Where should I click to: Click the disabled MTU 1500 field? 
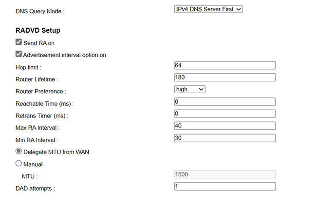pyautogui.click(x=225, y=174)
